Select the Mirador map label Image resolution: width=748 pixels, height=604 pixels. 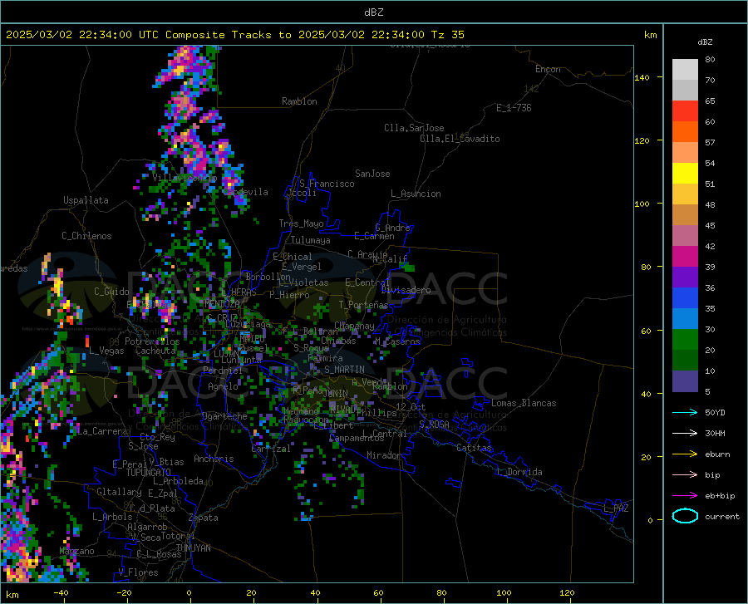pos(384,455)
